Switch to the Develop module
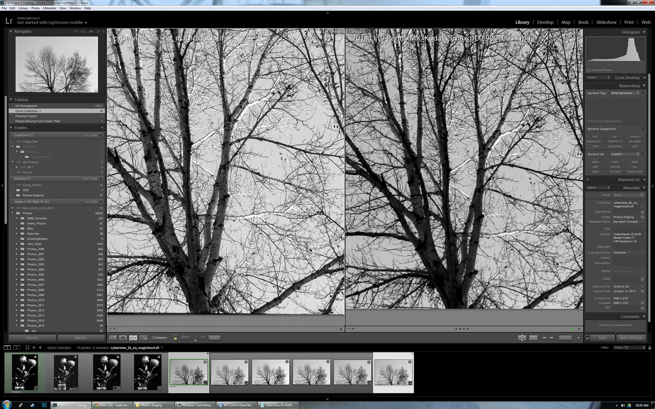Viewport: 655px width, 409px height. [545, 22]
